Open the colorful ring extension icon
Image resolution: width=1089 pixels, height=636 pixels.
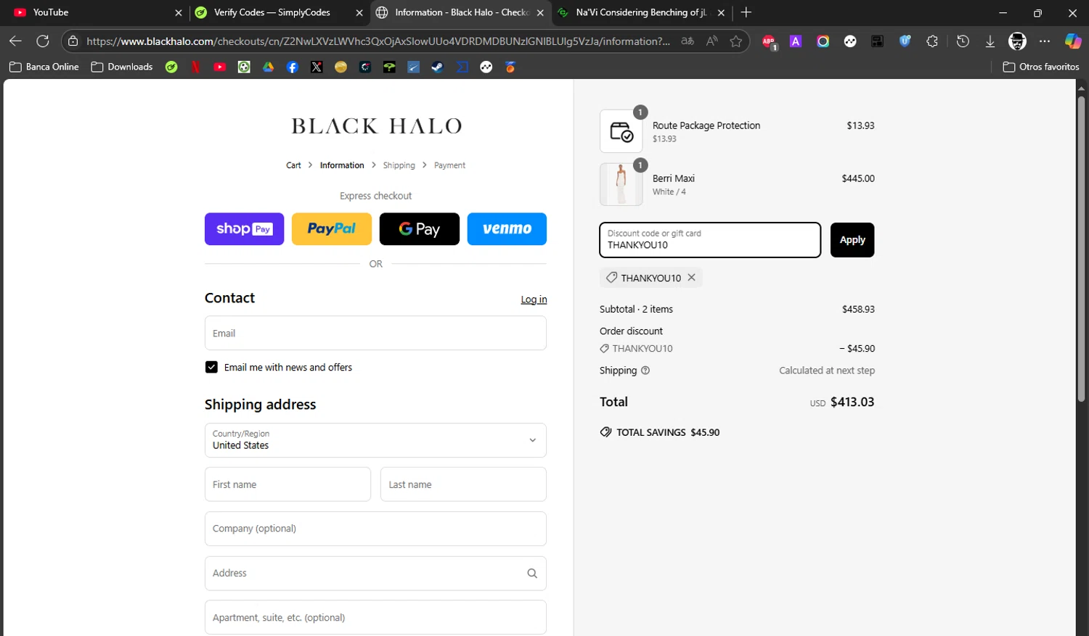coord(823,41)
